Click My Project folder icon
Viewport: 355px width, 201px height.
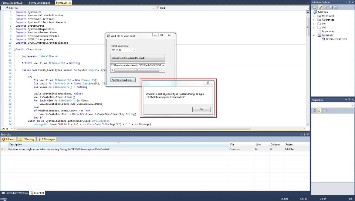(x=319, y=16)
